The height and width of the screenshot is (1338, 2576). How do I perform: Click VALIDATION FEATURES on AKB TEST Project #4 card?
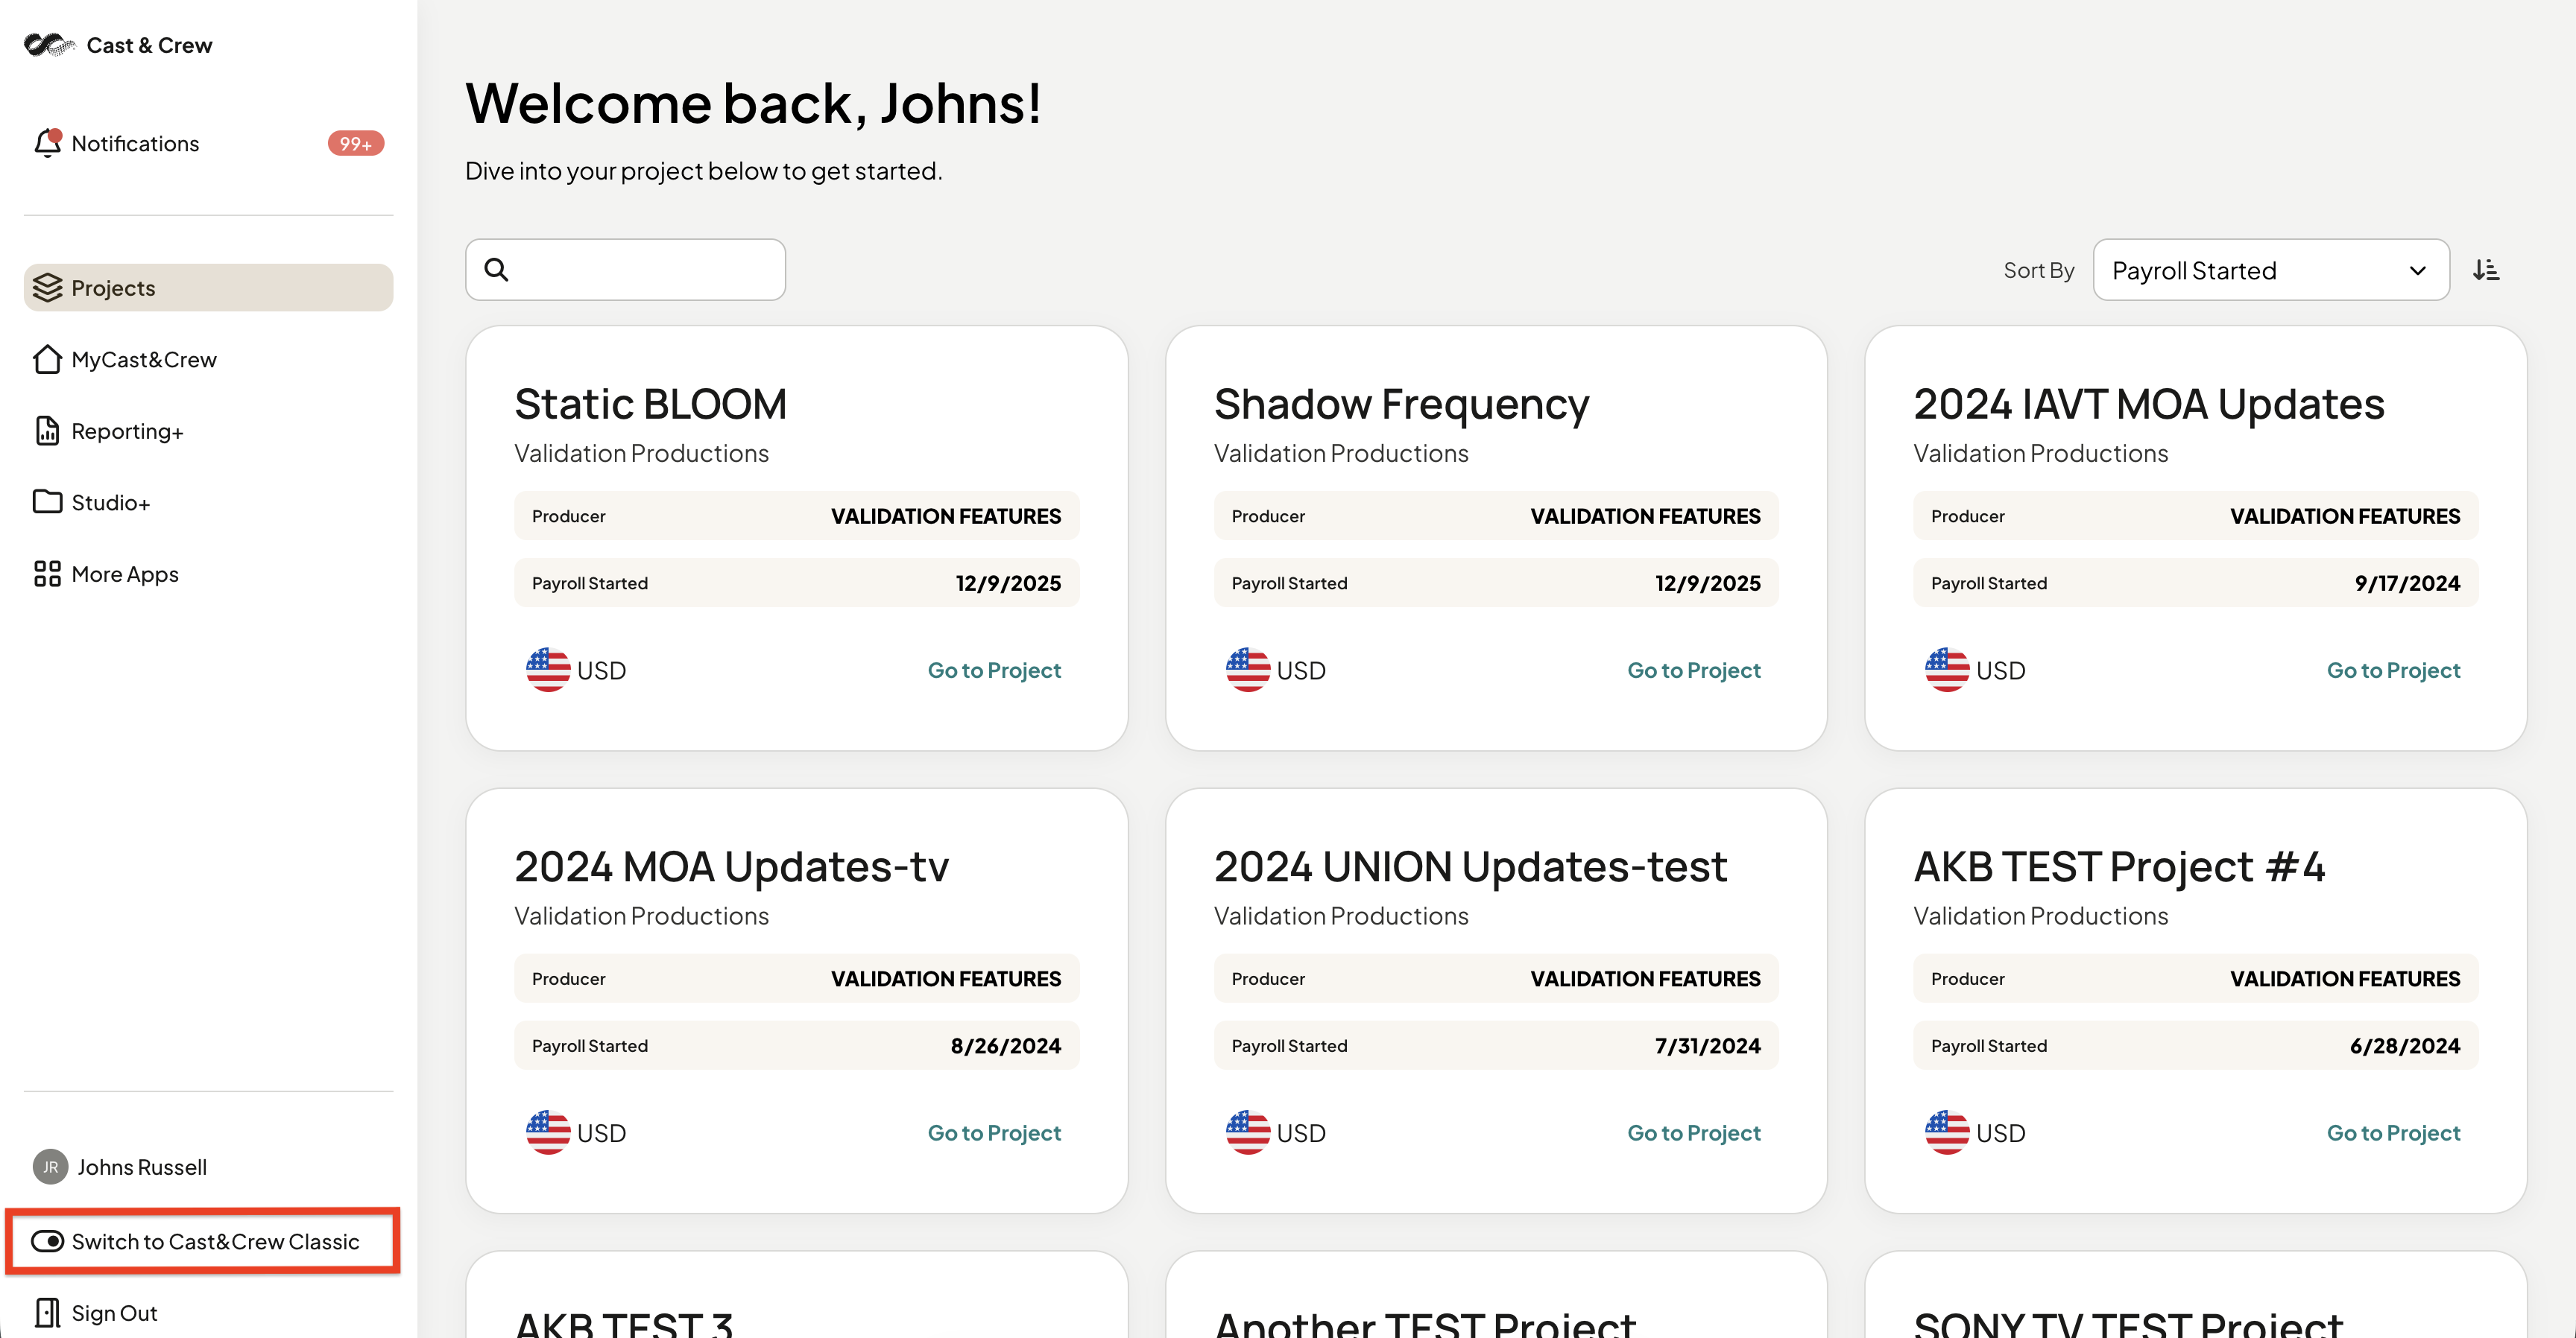tap(2345, 979)
